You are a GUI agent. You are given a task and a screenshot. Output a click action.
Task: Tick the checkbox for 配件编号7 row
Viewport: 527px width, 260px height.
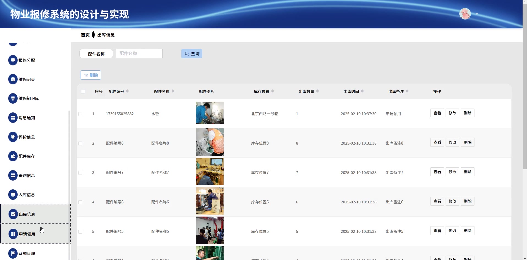point(80,173)
